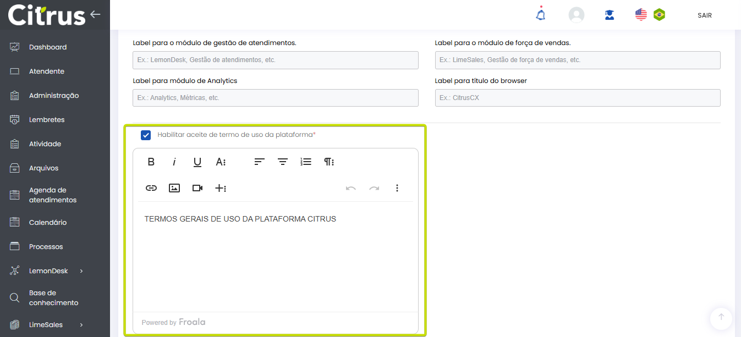
Task: Expand the LimeSales sidebar submenu
Action: [81, 325]
